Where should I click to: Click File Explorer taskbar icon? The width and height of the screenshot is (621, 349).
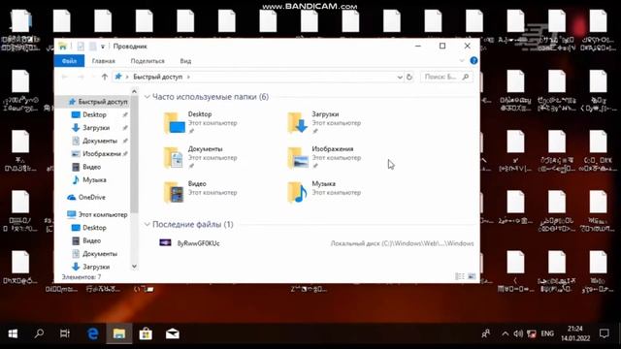pyautogui.click(x=119, y=333)
